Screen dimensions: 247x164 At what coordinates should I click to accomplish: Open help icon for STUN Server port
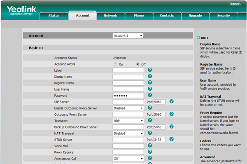(x=172, y=139)
